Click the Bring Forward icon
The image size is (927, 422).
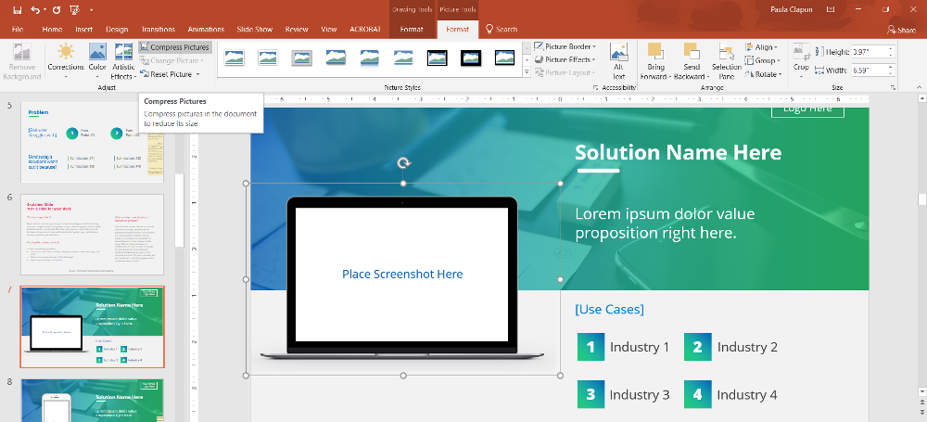click(x=654, y=53)
